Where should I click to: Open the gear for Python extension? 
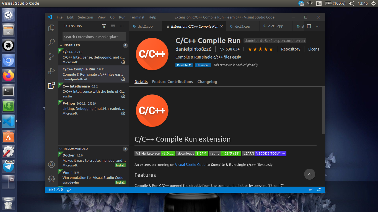[x=123, y=113]
